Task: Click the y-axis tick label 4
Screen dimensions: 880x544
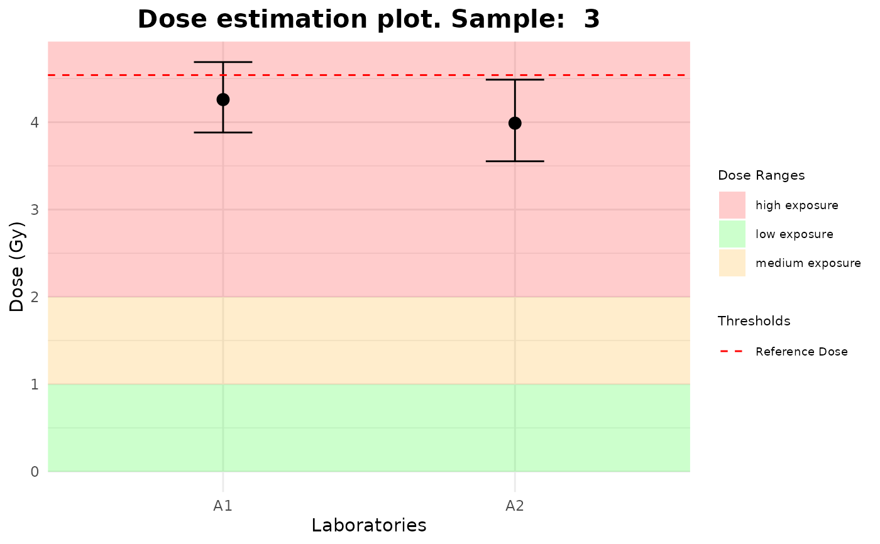Action: [35, 122]
